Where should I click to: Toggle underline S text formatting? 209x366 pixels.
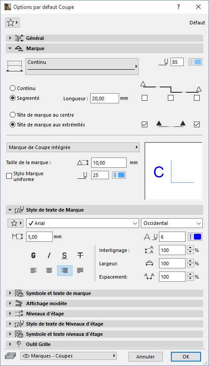tap(65, 256)
